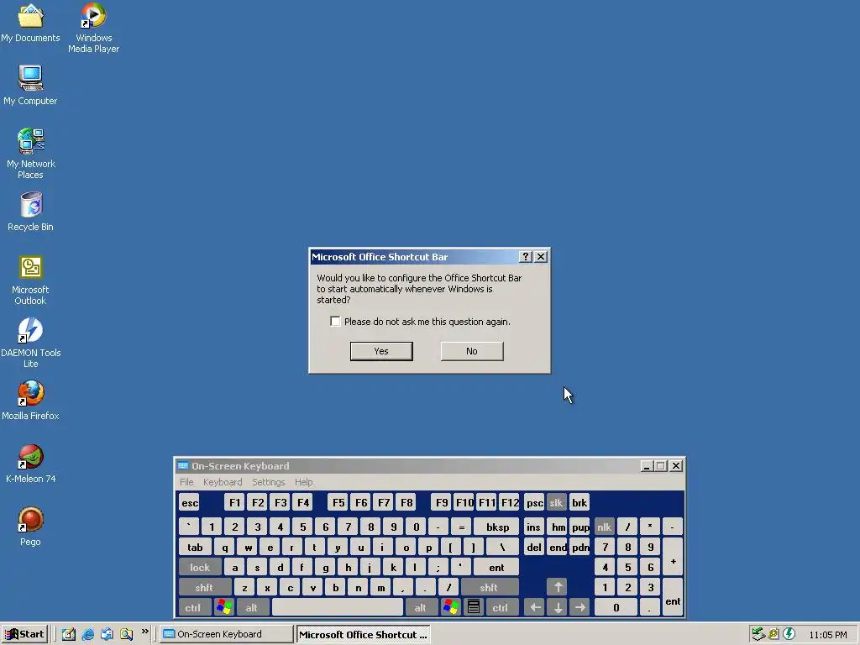The image size is (860, 645).
Task: Click the down arrow key on On-Screen Keyboard
Action: pos(558,607)
